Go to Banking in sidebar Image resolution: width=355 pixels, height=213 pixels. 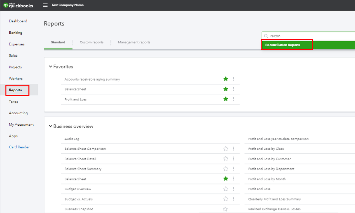click(x=16, y=33)
